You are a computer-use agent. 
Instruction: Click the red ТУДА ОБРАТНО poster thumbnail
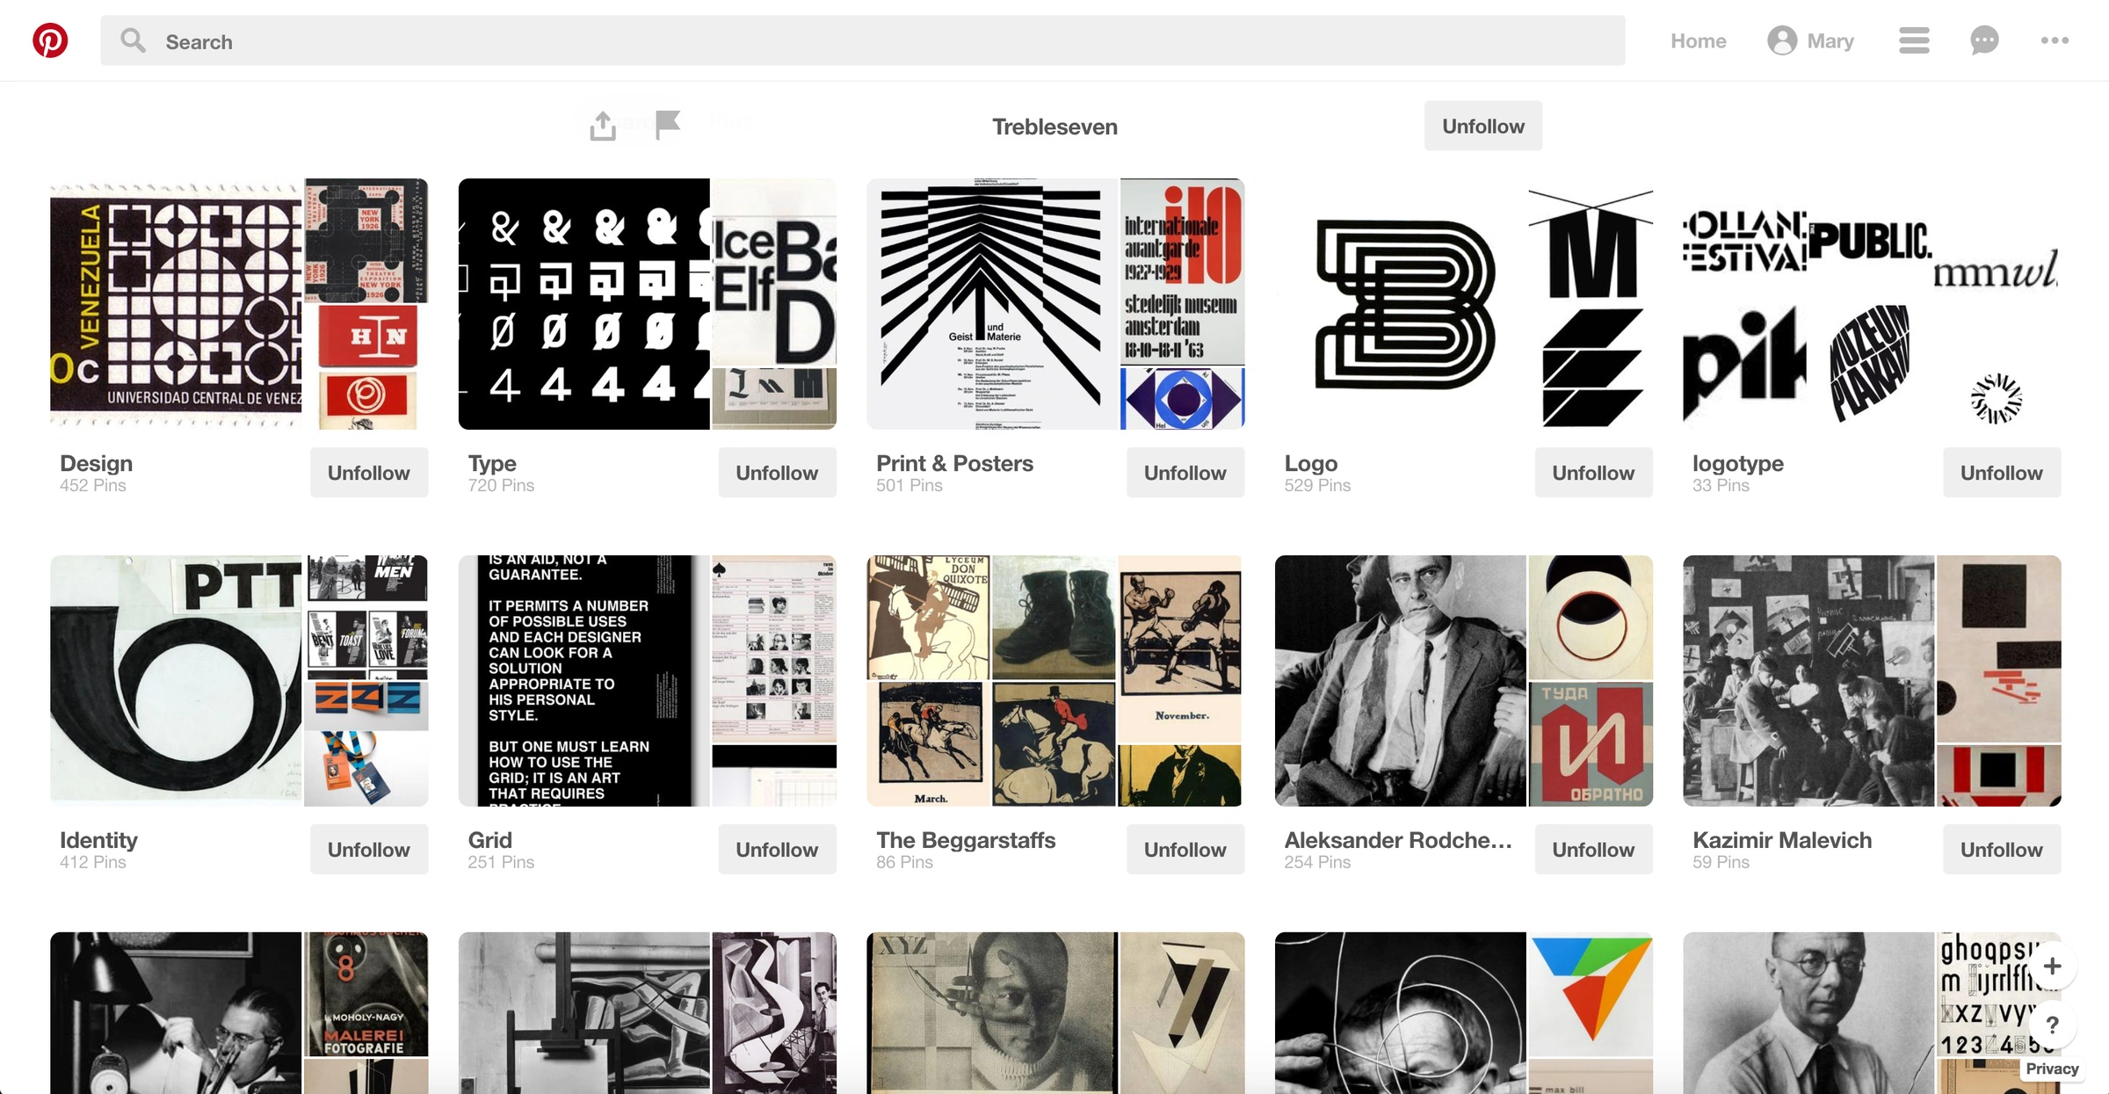coord(1591,743)
